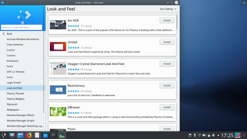Click the 'Psion' title text

[x=72, y=129]
